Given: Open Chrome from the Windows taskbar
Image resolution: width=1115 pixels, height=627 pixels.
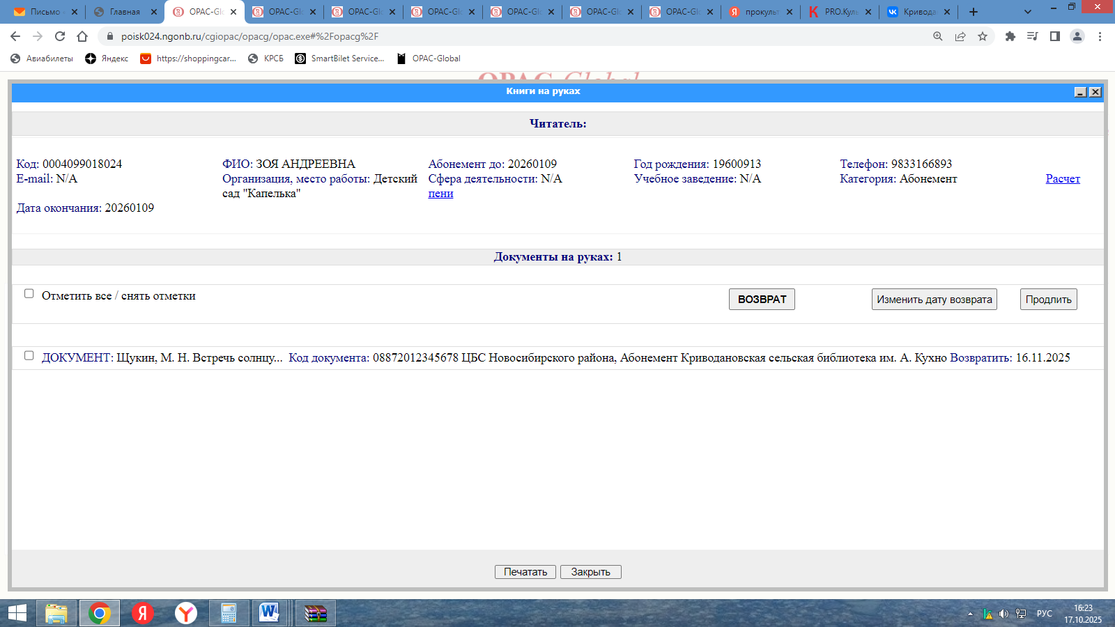Looking at the screenshot, I should point(100,613).
